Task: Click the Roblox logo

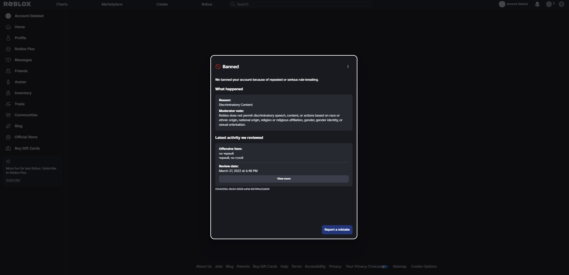Action: pyautogui.click(x=17, y=4)
